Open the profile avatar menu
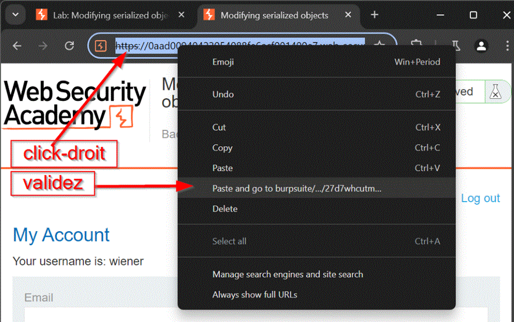 pyautogui.click(x=482, y=46)
